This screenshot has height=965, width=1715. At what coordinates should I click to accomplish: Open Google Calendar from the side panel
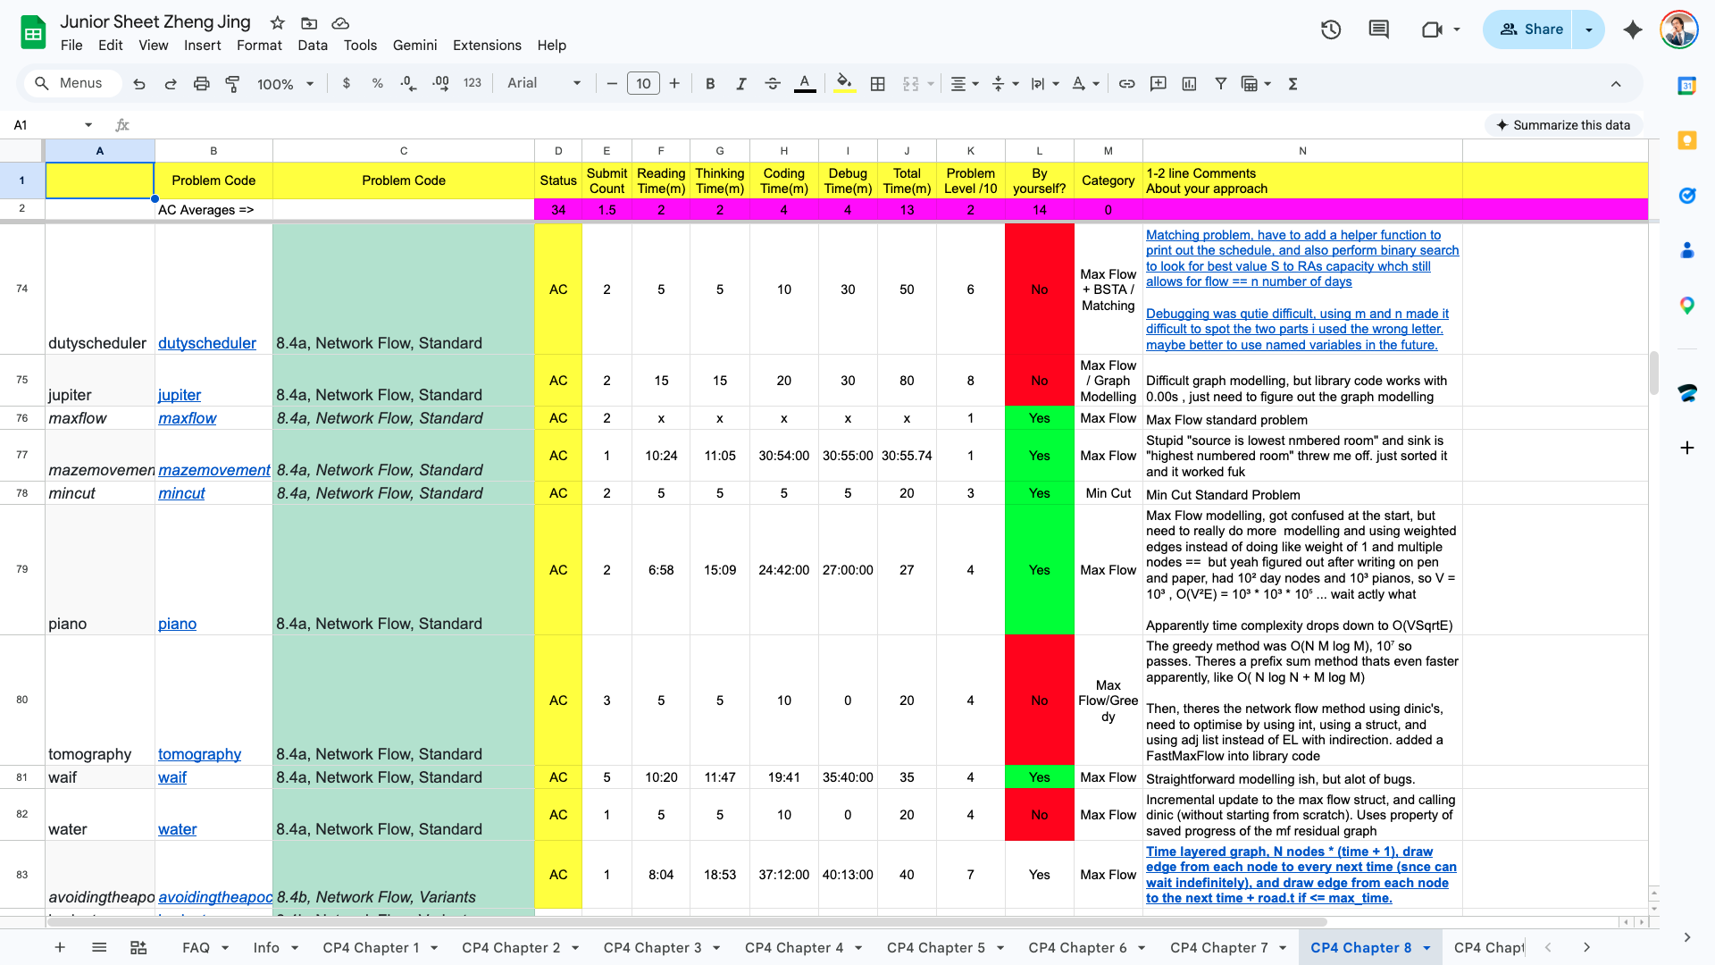(1687, 86)
